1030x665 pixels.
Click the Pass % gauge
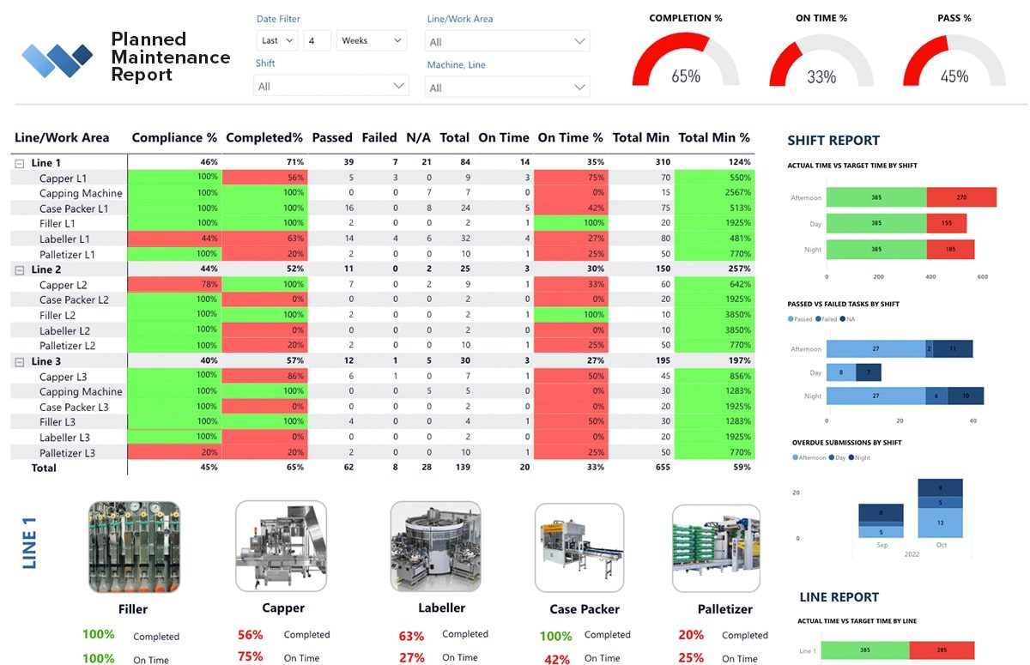(x=954, y=58)
